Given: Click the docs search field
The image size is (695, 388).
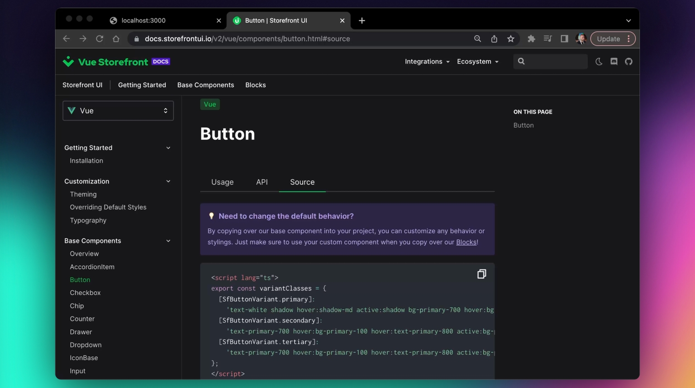Looking at the screenshot, I should (550, 62).
